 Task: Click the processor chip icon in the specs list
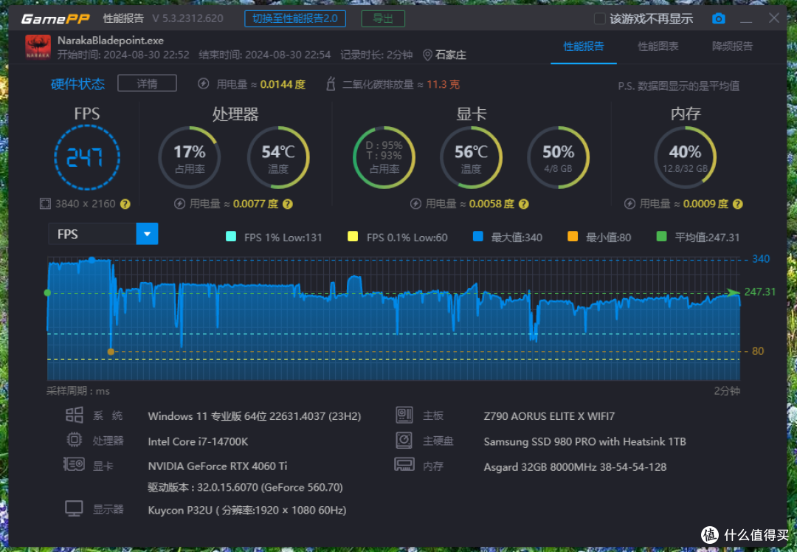pyautogui.click(x=75, y=440)
